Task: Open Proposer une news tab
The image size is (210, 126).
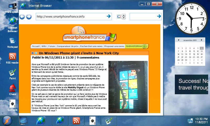Action: 114,46
